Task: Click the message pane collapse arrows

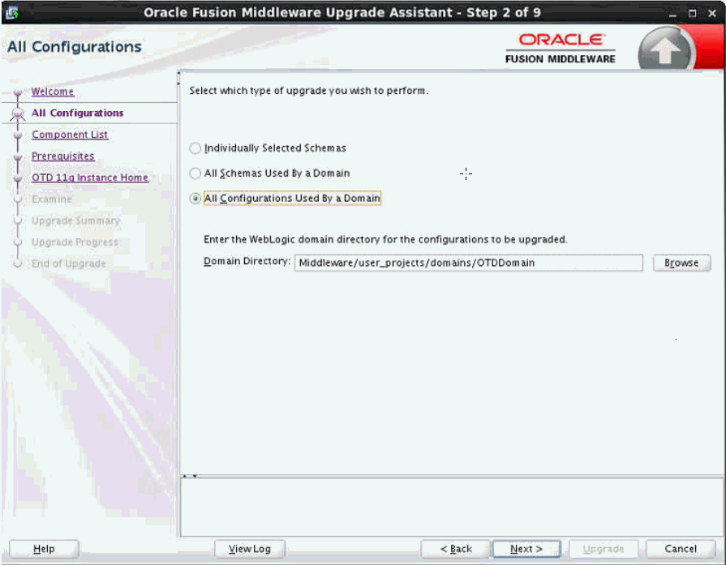Action: pyautogui.click(x=190, y=476)
